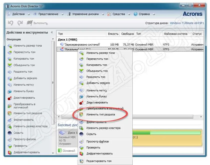Click sidebar icon for Объединить том
210x165 pixels.
click(x=10, y=65)
